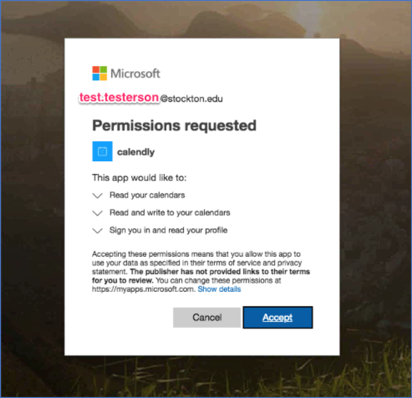Expand the Sign you in chevron
This screenshot has width=412, height=398.
97,231
